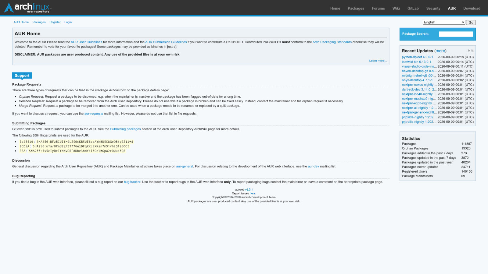Open the English language dropdown

tap(444, 22)
